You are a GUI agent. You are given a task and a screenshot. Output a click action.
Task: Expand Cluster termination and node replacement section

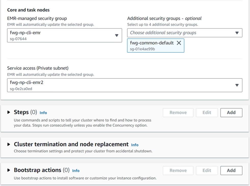[9, 144]
